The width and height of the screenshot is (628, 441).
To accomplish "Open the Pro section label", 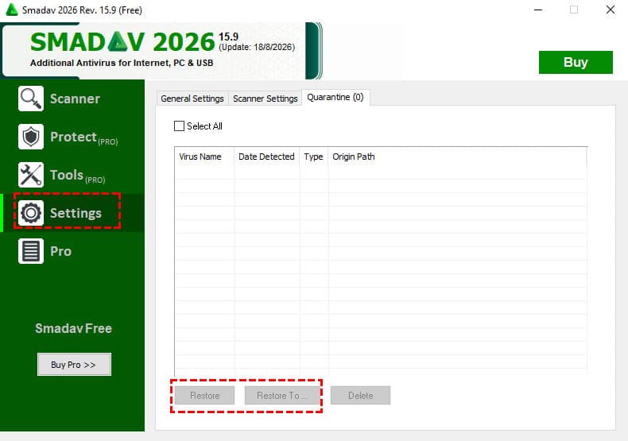I will [x=61, y=251].
